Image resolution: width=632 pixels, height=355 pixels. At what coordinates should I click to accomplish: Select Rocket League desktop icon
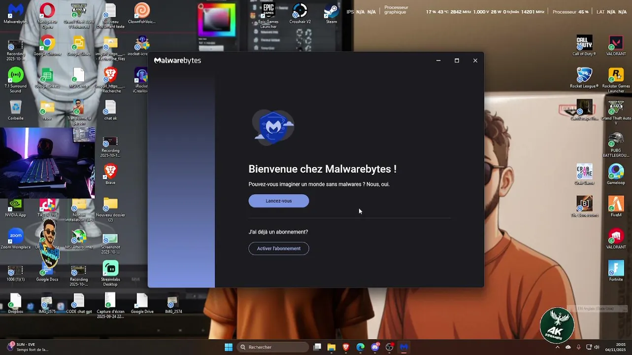click(x=584, y=78)
